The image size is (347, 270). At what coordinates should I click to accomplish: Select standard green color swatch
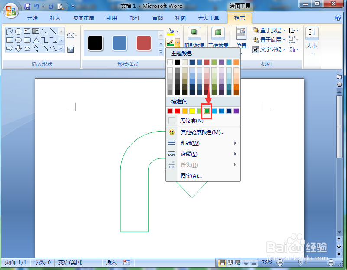pos(207,111)
